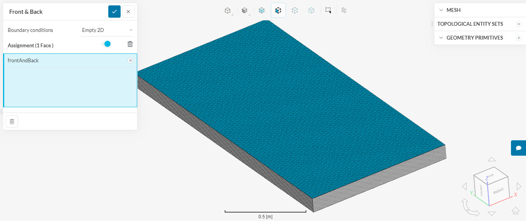
Task: Switch to node selection mode
Action: point(295,10)
